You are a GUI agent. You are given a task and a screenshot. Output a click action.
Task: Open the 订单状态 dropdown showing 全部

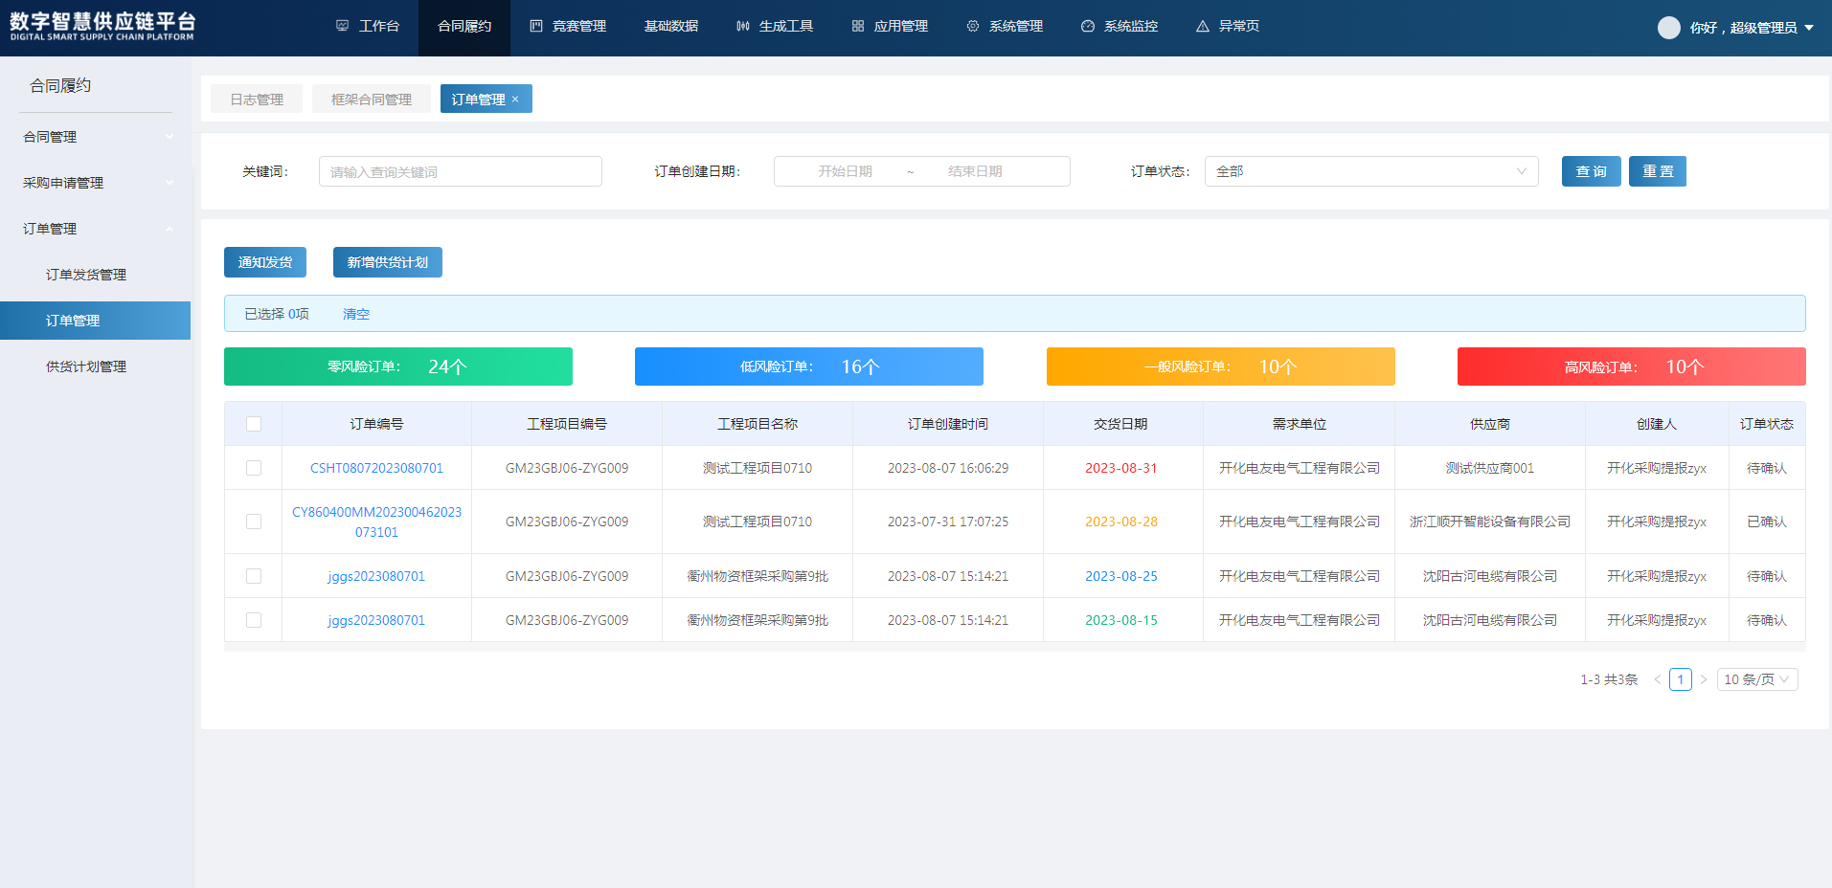coord(1371,171)
